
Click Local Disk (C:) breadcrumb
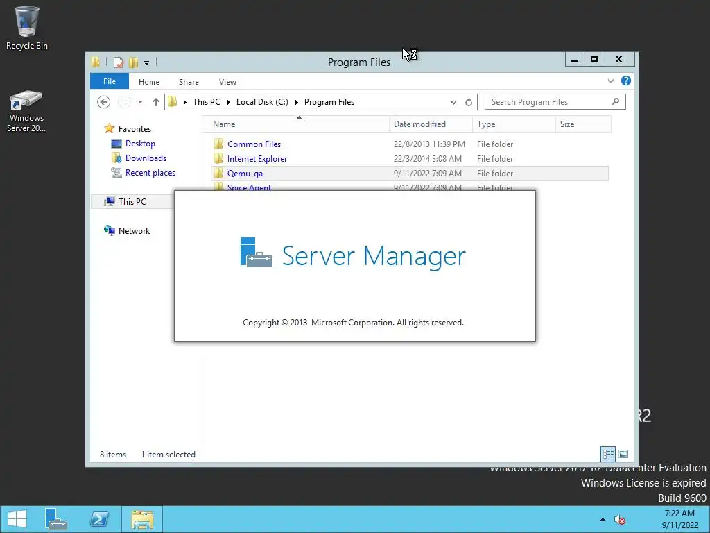(262, 102)
